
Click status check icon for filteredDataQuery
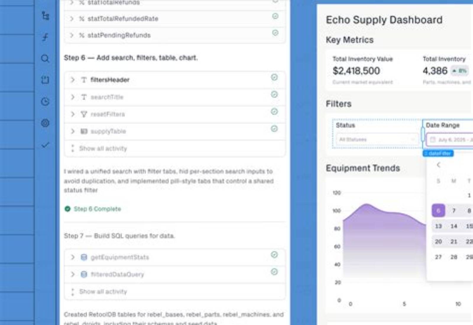point(274,272)
